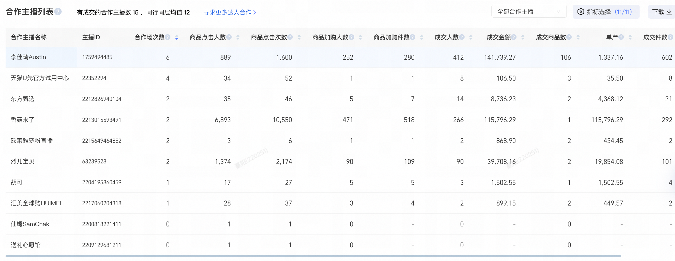Click anchor ID 2204195860459
This screenshot has width=675, height=261.
[102, 182]
